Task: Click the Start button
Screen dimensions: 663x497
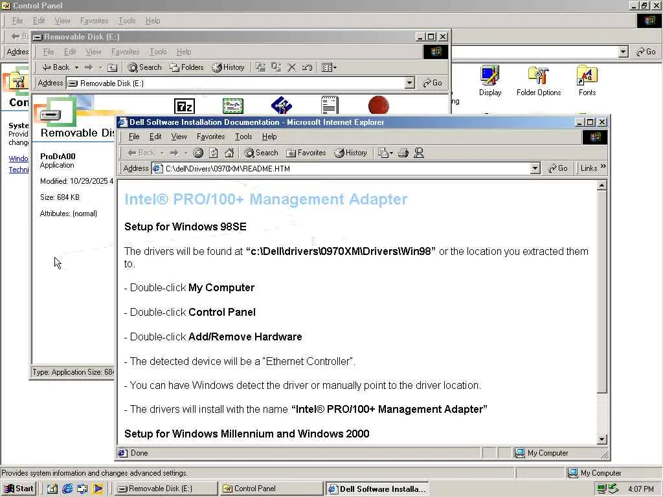Action: click(18, 489)
